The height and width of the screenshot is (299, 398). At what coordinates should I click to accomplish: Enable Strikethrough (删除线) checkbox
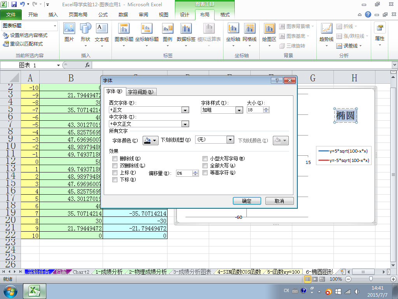(x=115, y=159)
